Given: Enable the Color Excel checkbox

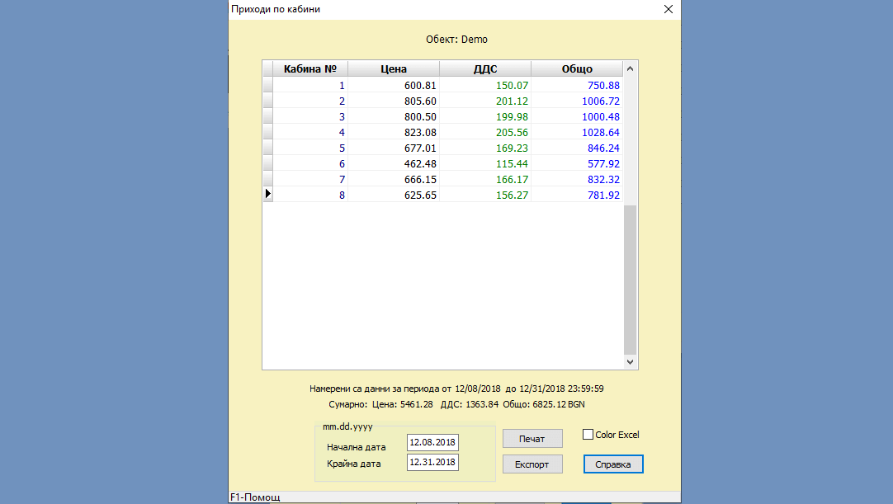Looking at the screenshot, I should click(588, 435).
